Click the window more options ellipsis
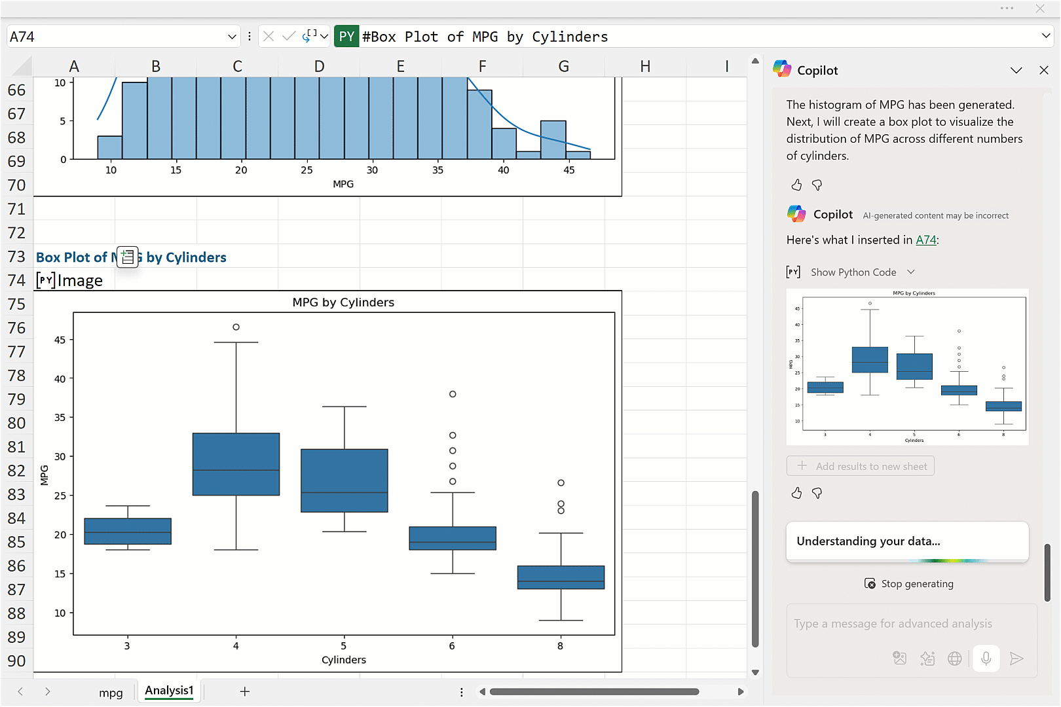The height and width of the screenshot is (707, 1061). pos(1007,9)
